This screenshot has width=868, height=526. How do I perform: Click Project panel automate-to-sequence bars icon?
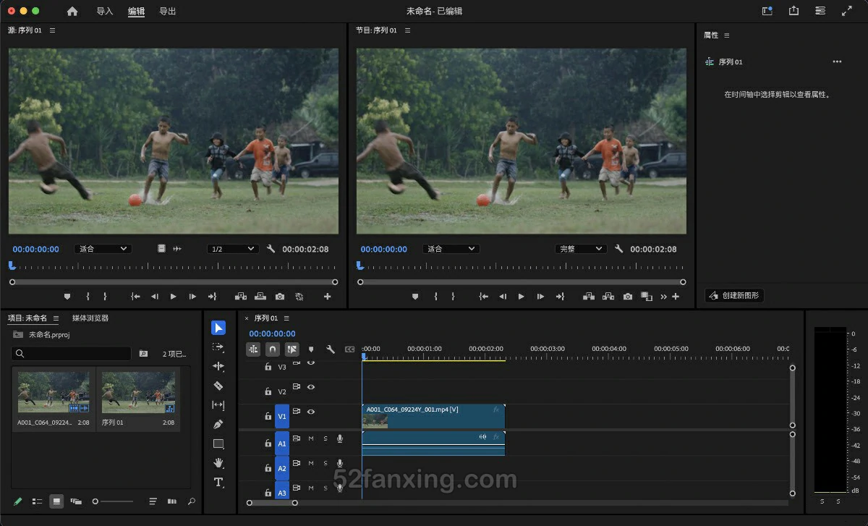[x=172, y=501]
